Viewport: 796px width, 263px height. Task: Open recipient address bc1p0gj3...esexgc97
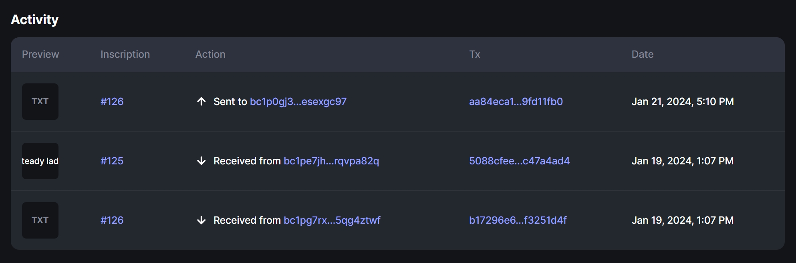tap(298, 101)
